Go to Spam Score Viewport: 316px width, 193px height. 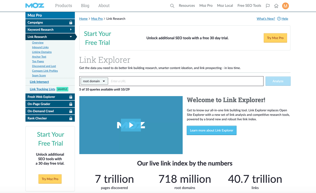pyautogui.click(x=39, y=76)
